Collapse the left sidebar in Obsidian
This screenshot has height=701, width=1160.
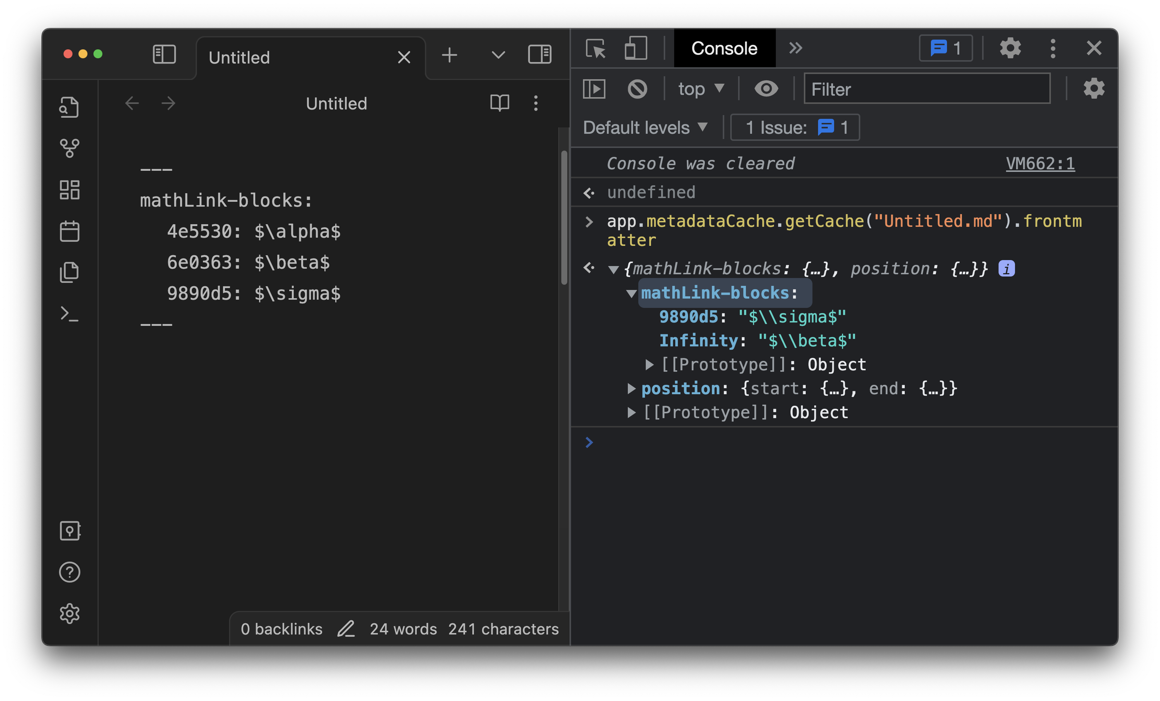pos(164,54)
